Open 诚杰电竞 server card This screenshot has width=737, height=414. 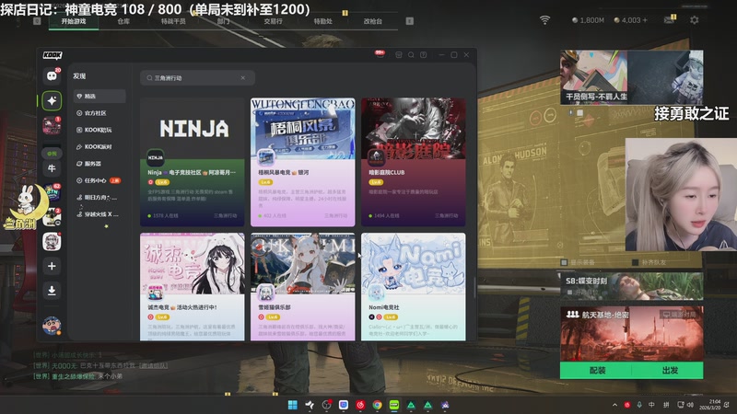tap(193, 287)
